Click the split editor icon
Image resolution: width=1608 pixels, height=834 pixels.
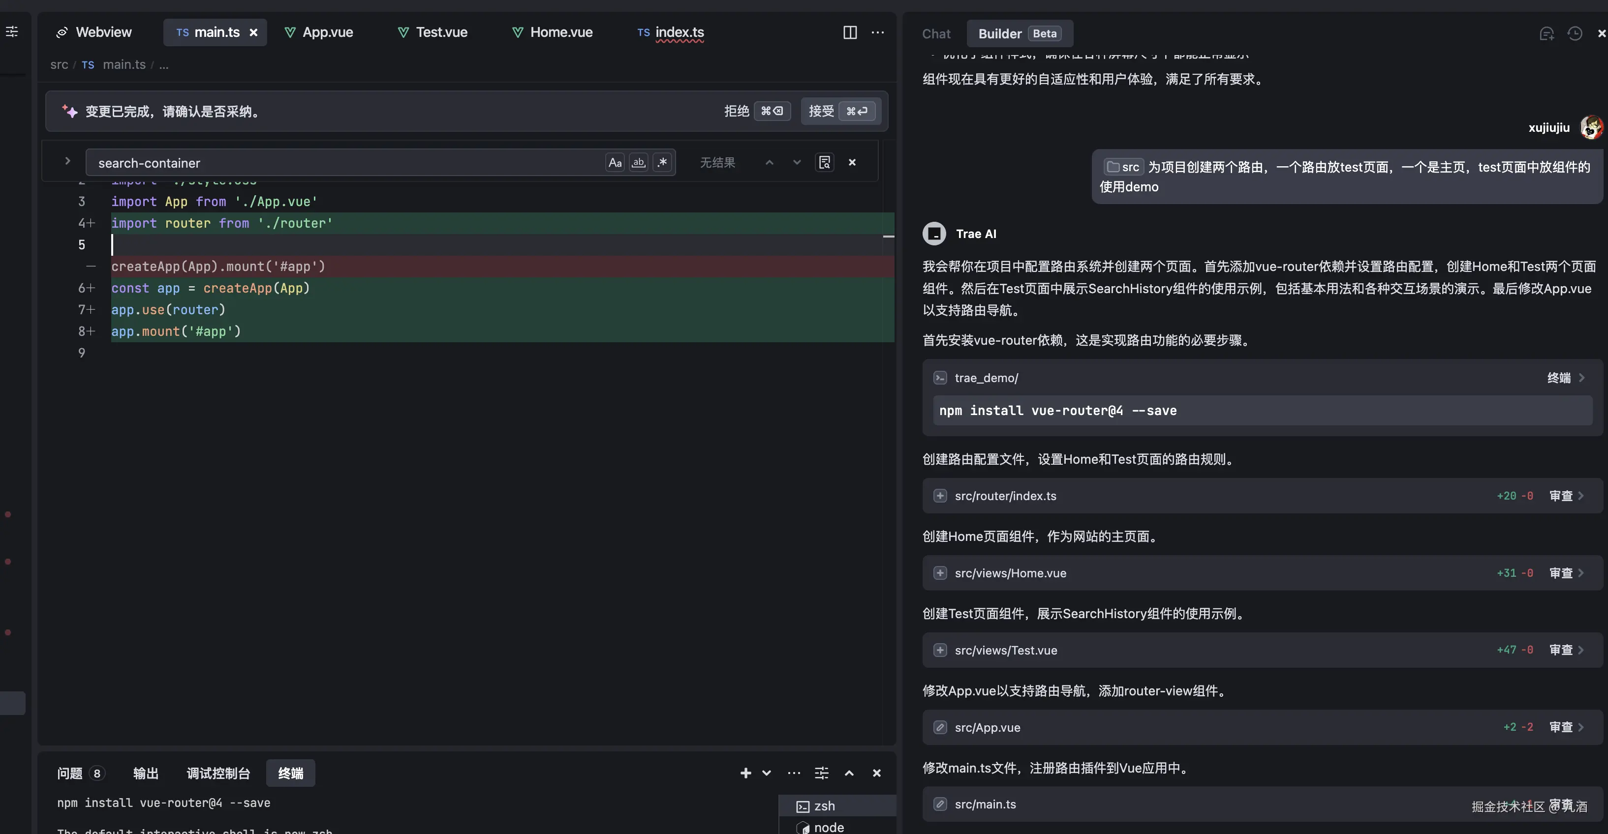(x=850, y=32)
